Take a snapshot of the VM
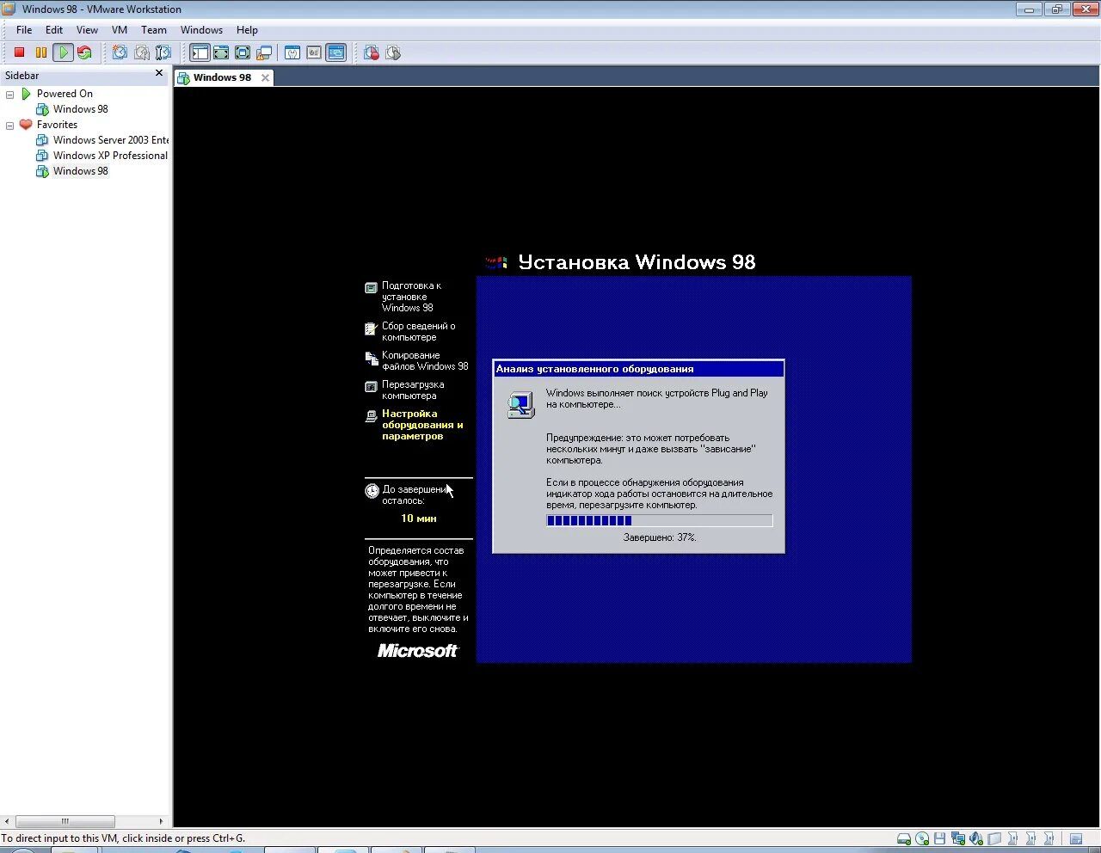This screenshot has height=853, width=1101. tap(120, 52)
